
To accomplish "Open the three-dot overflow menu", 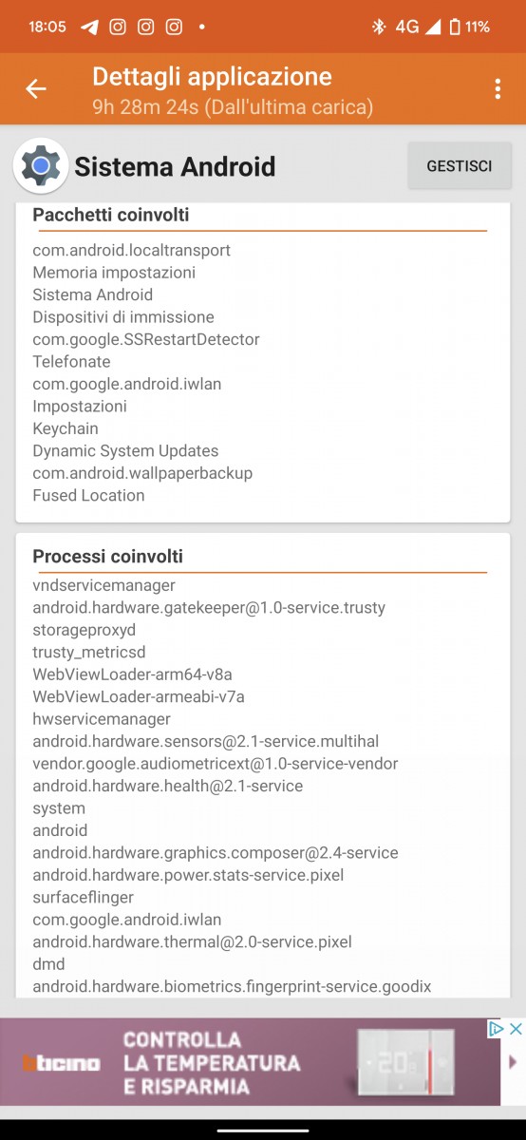I will pos(498,89).
